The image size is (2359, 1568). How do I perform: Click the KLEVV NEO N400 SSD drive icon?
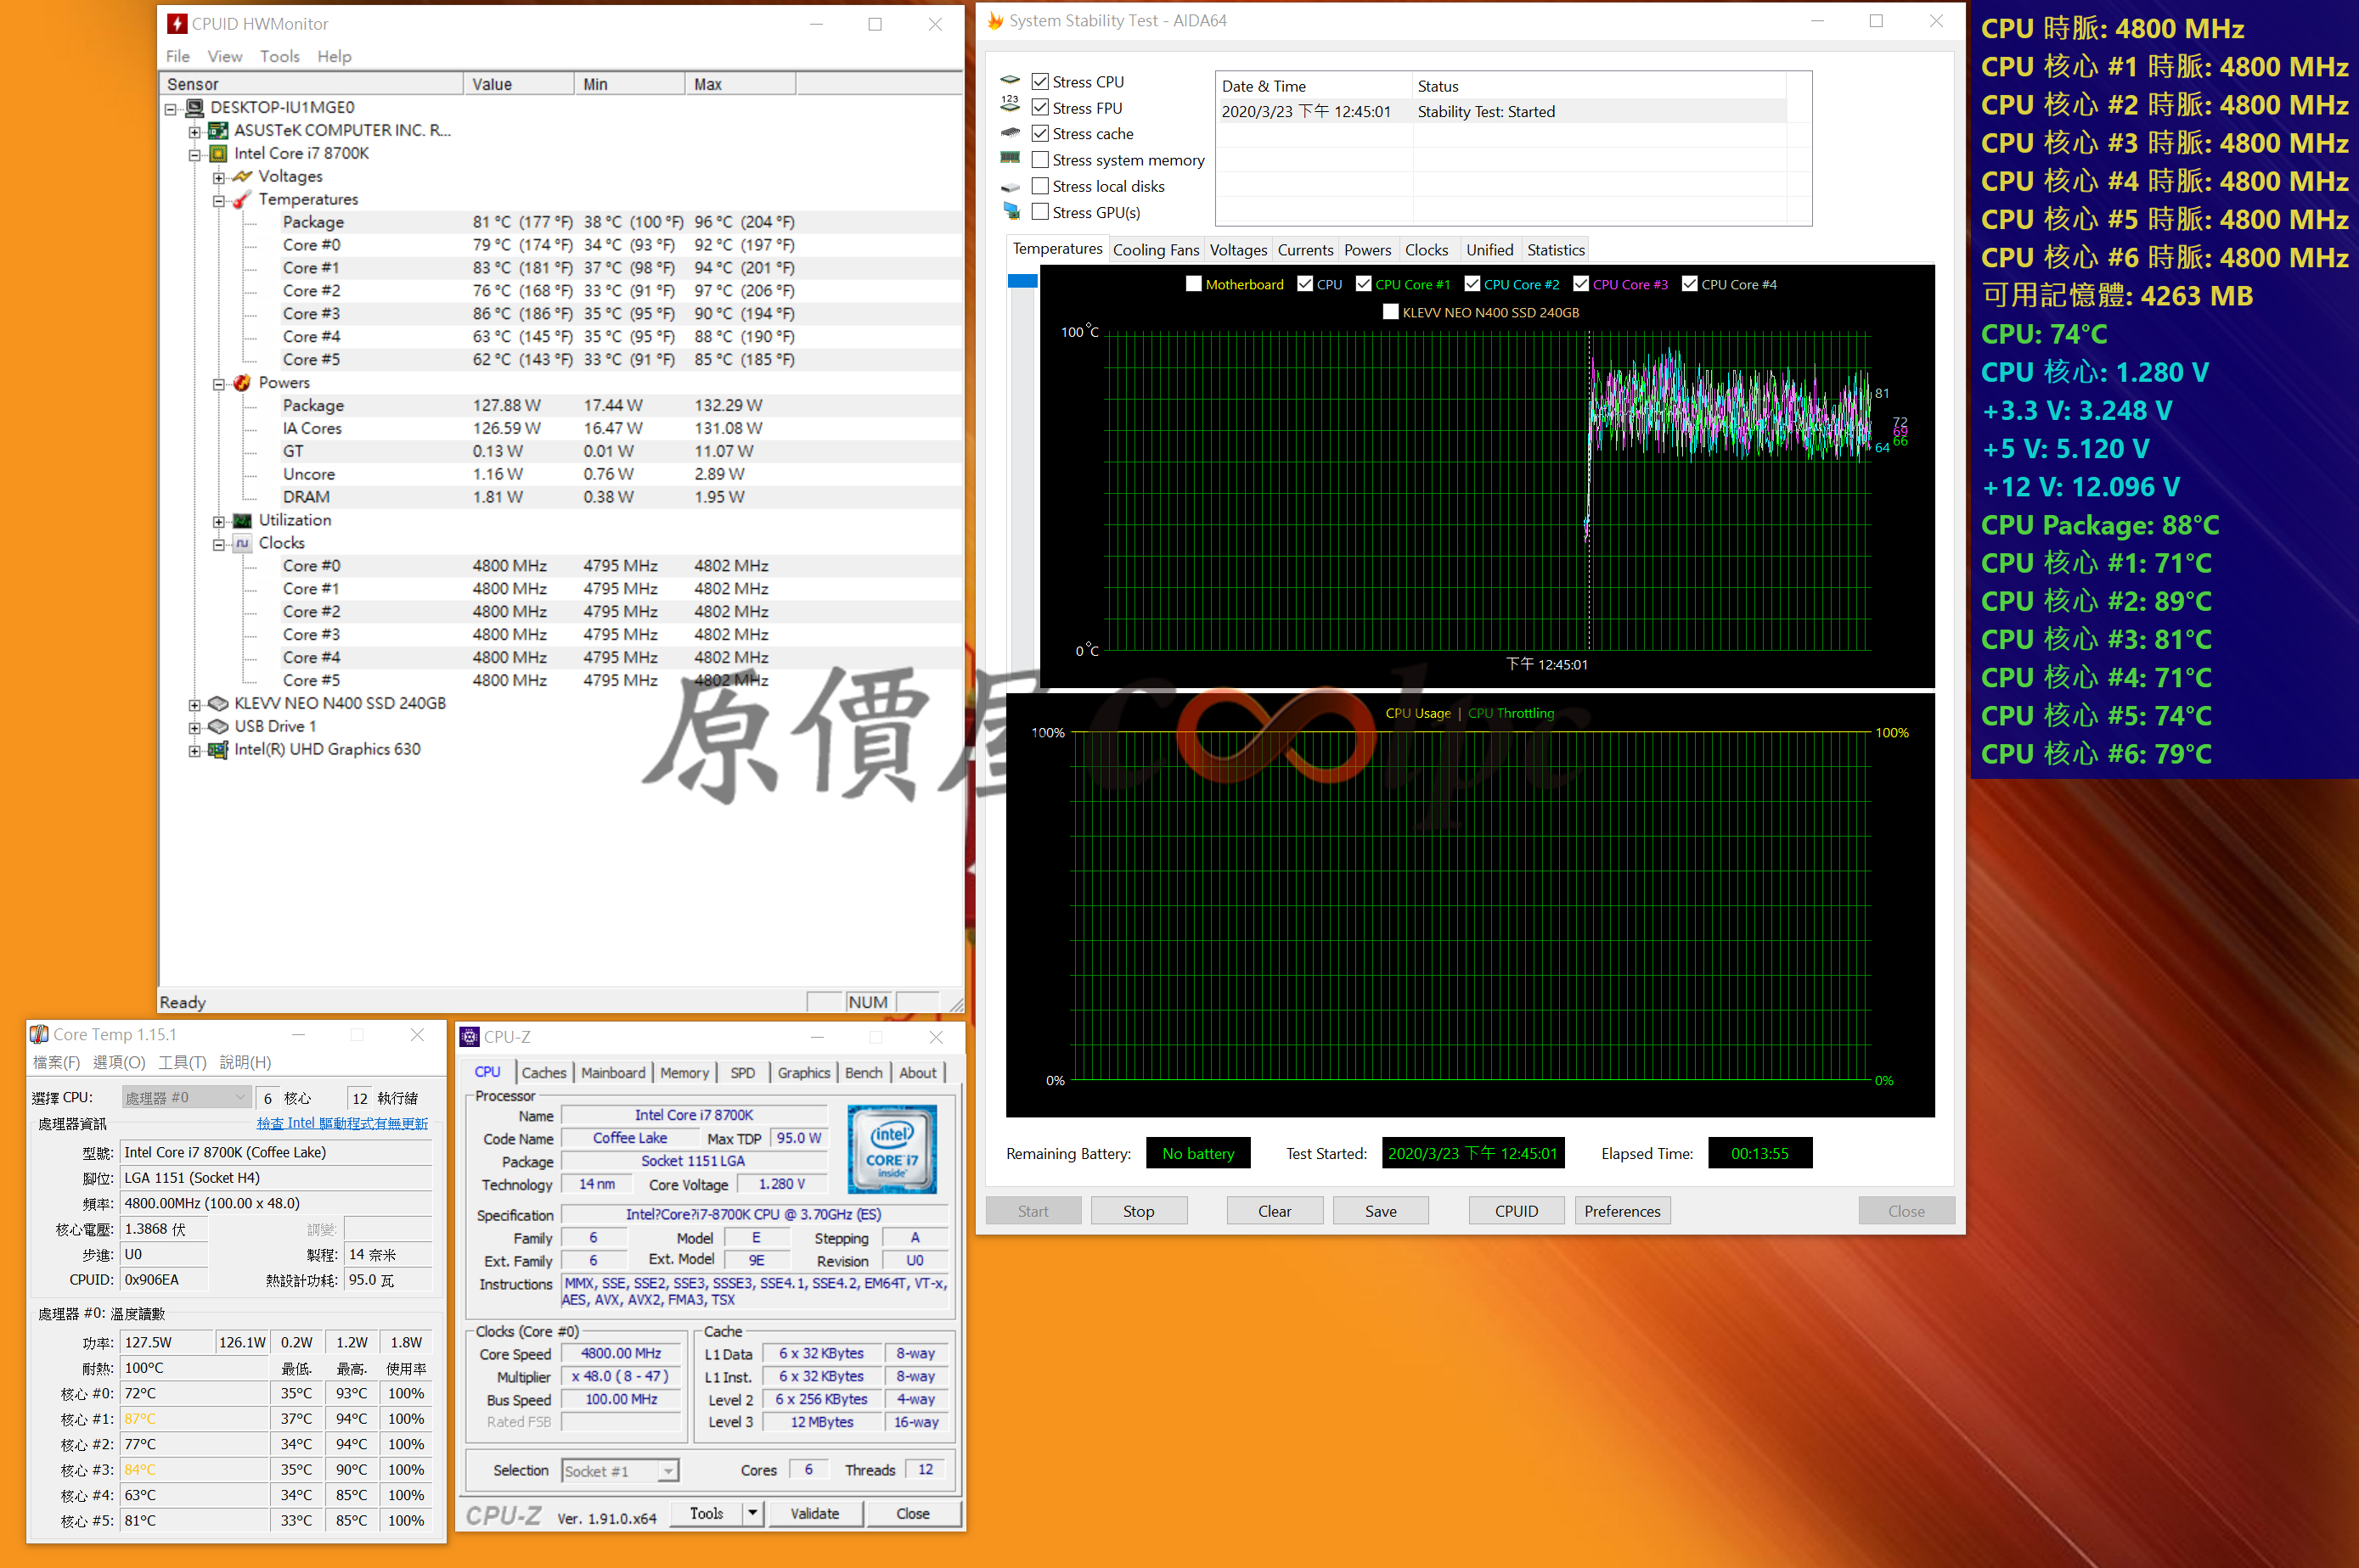(x=218, y=703)
